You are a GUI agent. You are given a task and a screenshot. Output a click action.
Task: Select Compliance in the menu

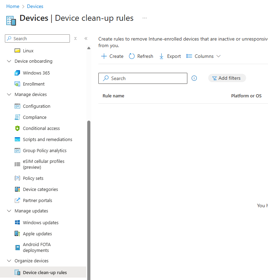[34, 117]
